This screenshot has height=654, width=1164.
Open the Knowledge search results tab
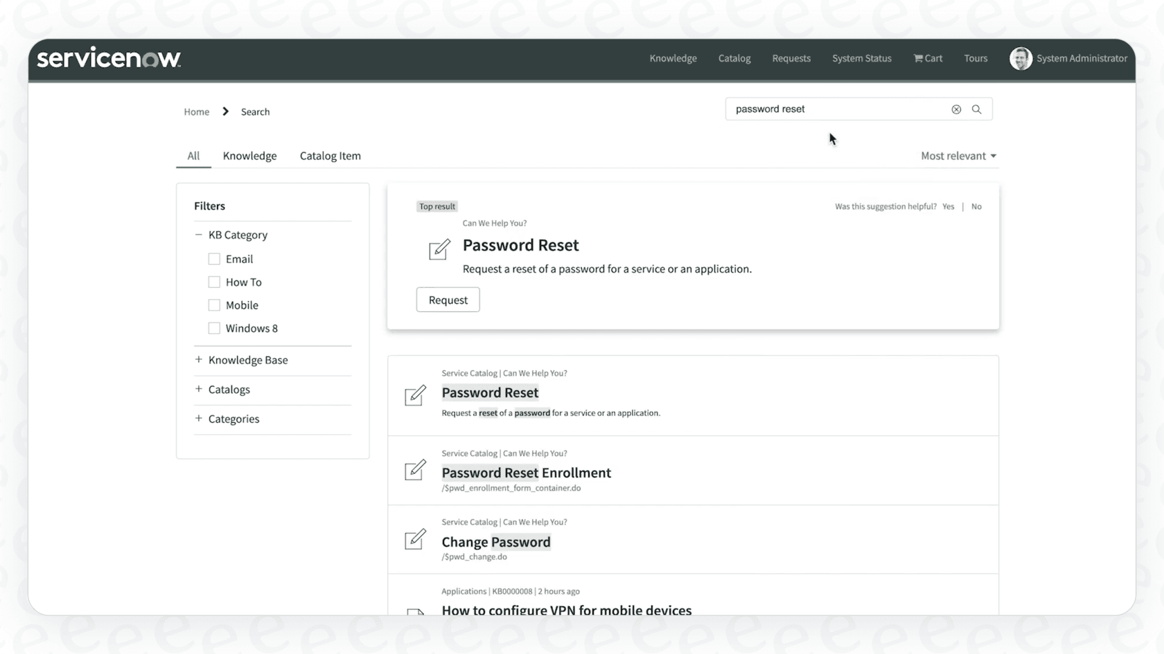(249, 156)
